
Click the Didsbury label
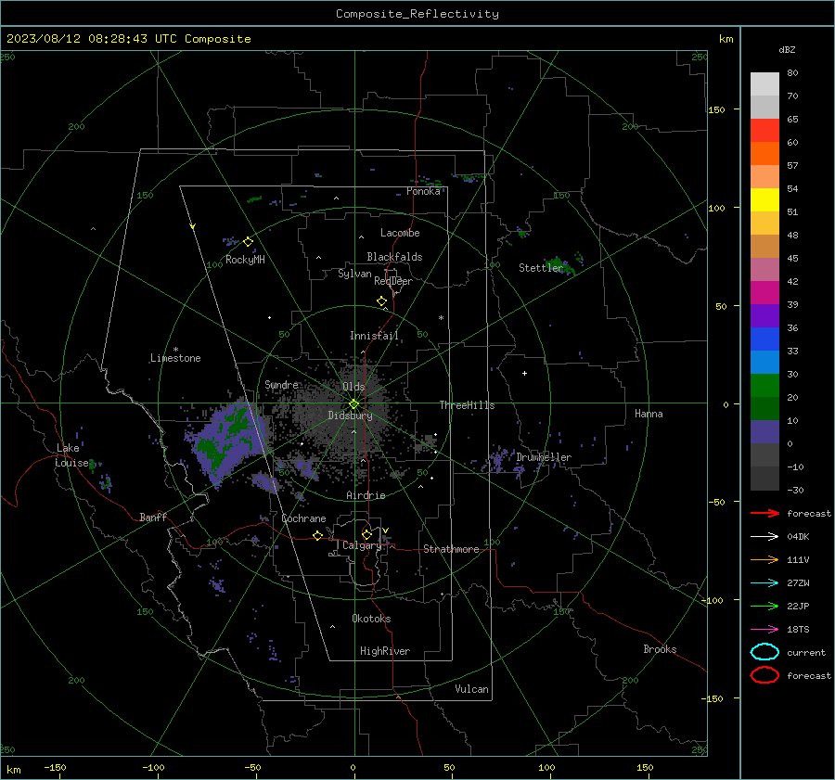tap(350, 416)
